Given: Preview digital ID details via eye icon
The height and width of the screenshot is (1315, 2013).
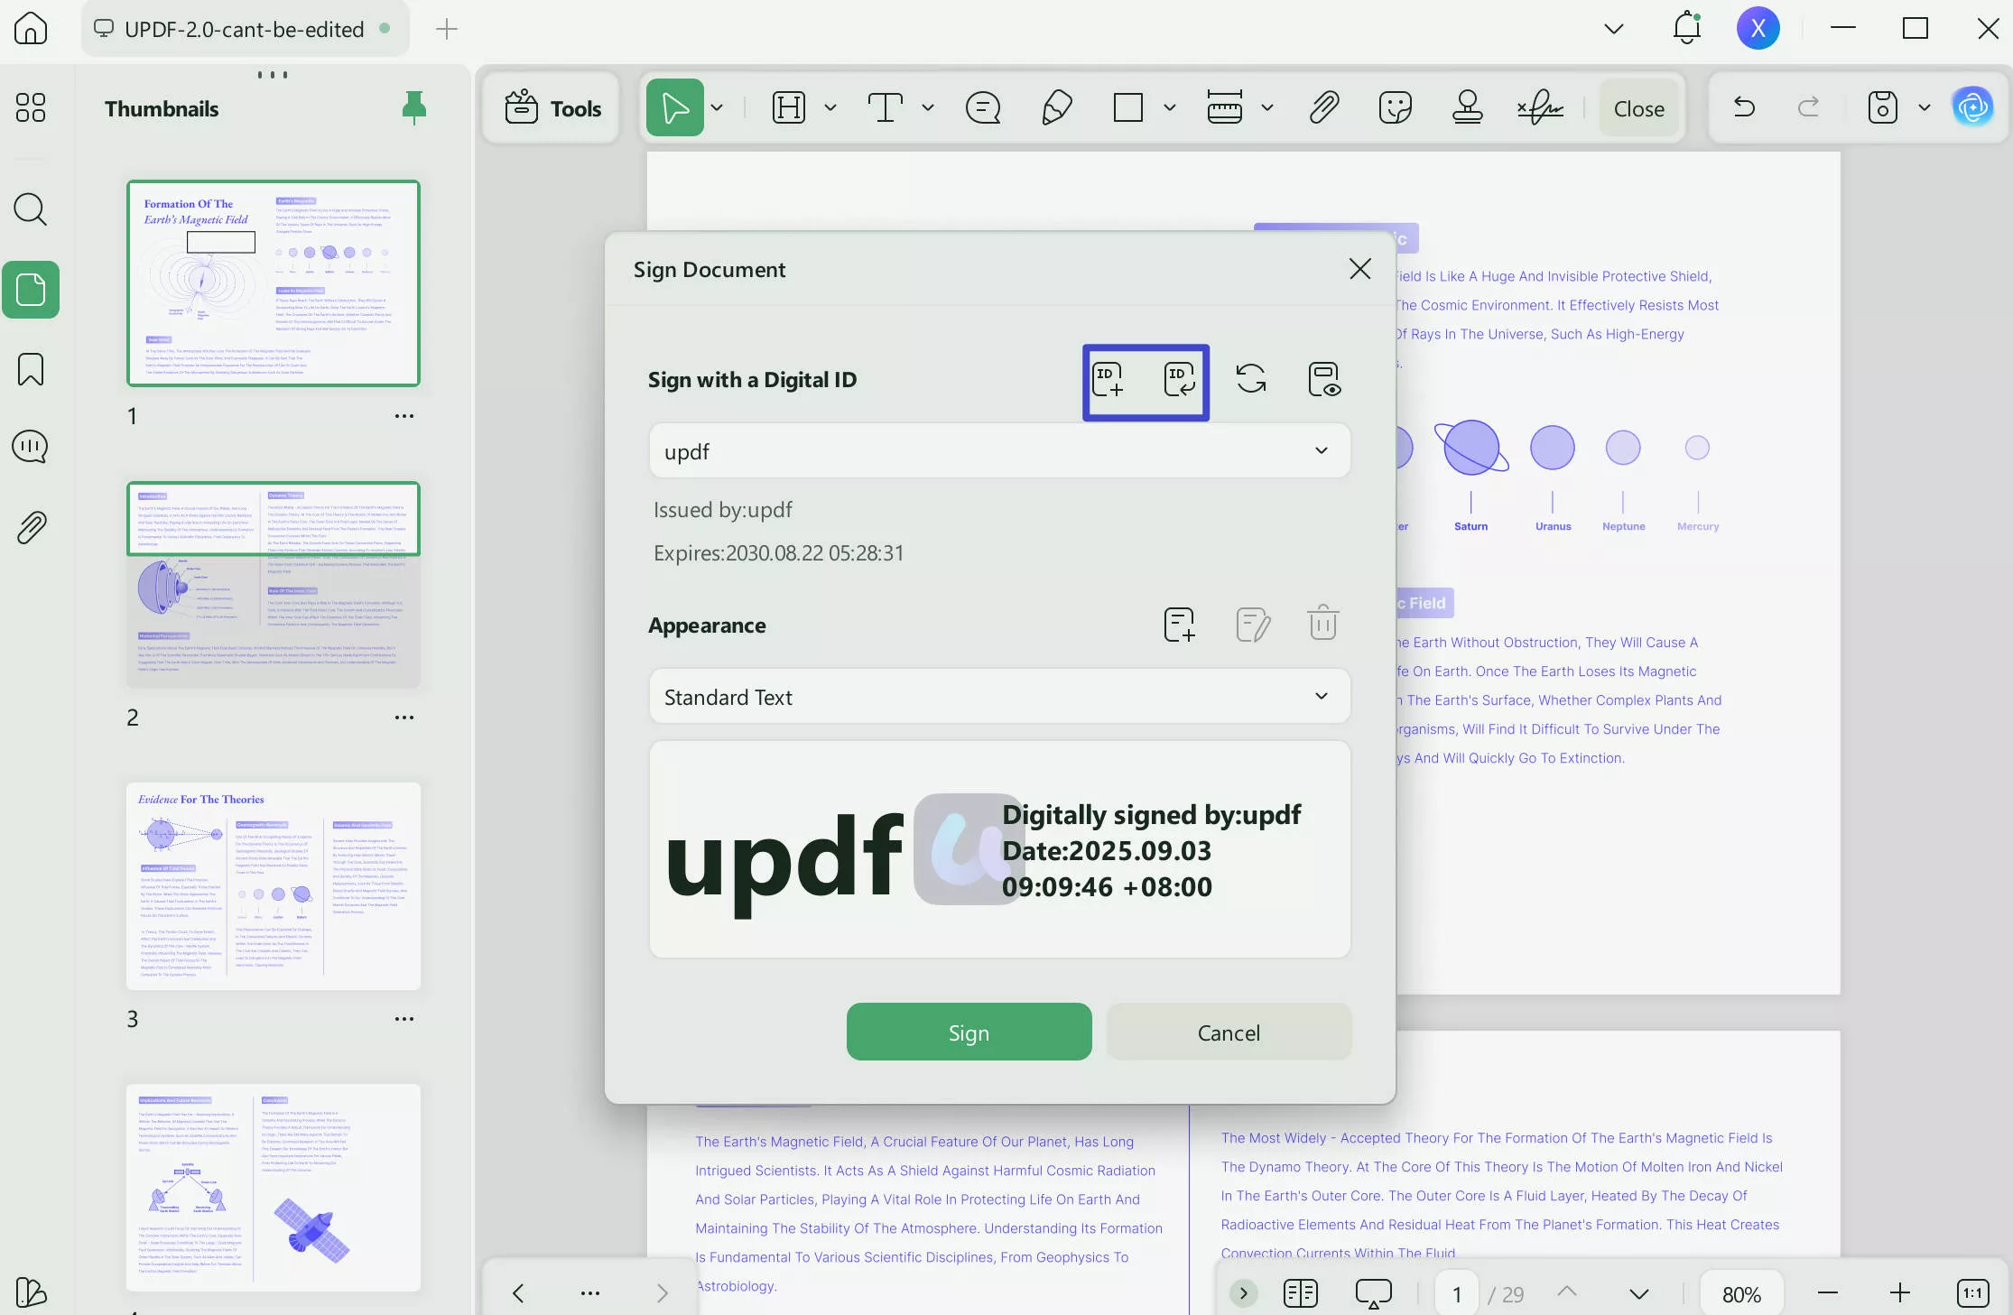Looking at the screenshot, I should point(1324,379).
